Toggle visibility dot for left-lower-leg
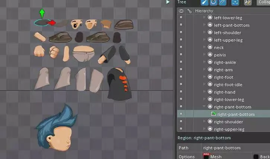The image size is (270, 159). (x=181, y=17)
